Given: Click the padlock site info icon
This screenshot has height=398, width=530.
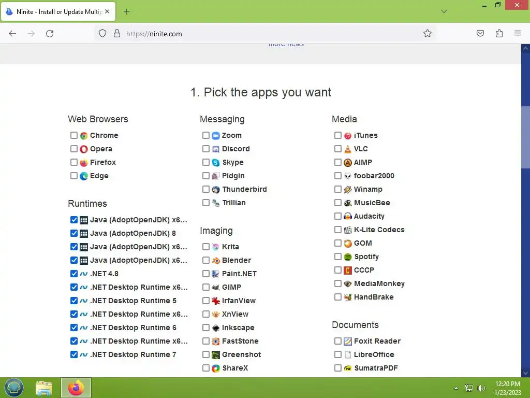Looking at the screenshot, I should (x=116, y=33).
